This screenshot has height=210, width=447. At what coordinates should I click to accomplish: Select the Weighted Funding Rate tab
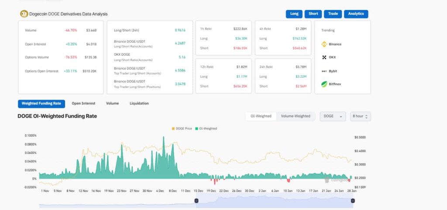point(41,104)
